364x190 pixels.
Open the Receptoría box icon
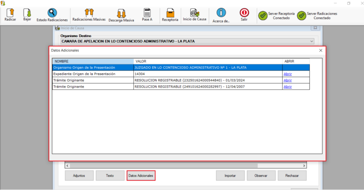(x=170, y=13)
